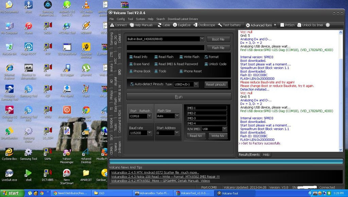Click the settings gear after Unlock by Imei
Image resolution: width=348 pixels, height=197 pixels.
[328, 25]
